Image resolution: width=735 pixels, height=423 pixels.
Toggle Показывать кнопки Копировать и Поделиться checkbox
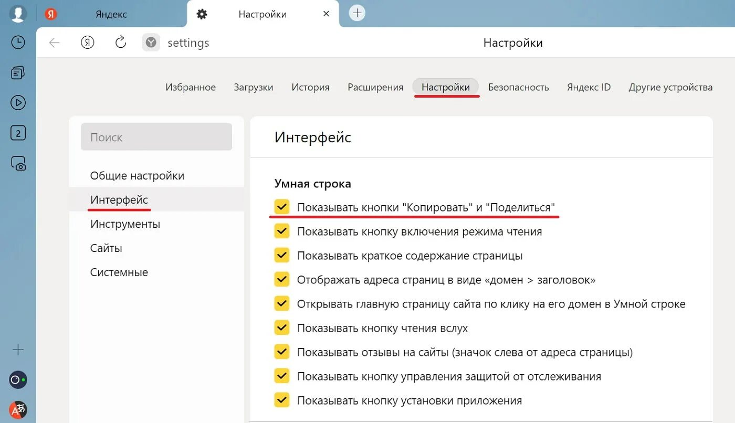pyautogui.click(x=282, y=207)
